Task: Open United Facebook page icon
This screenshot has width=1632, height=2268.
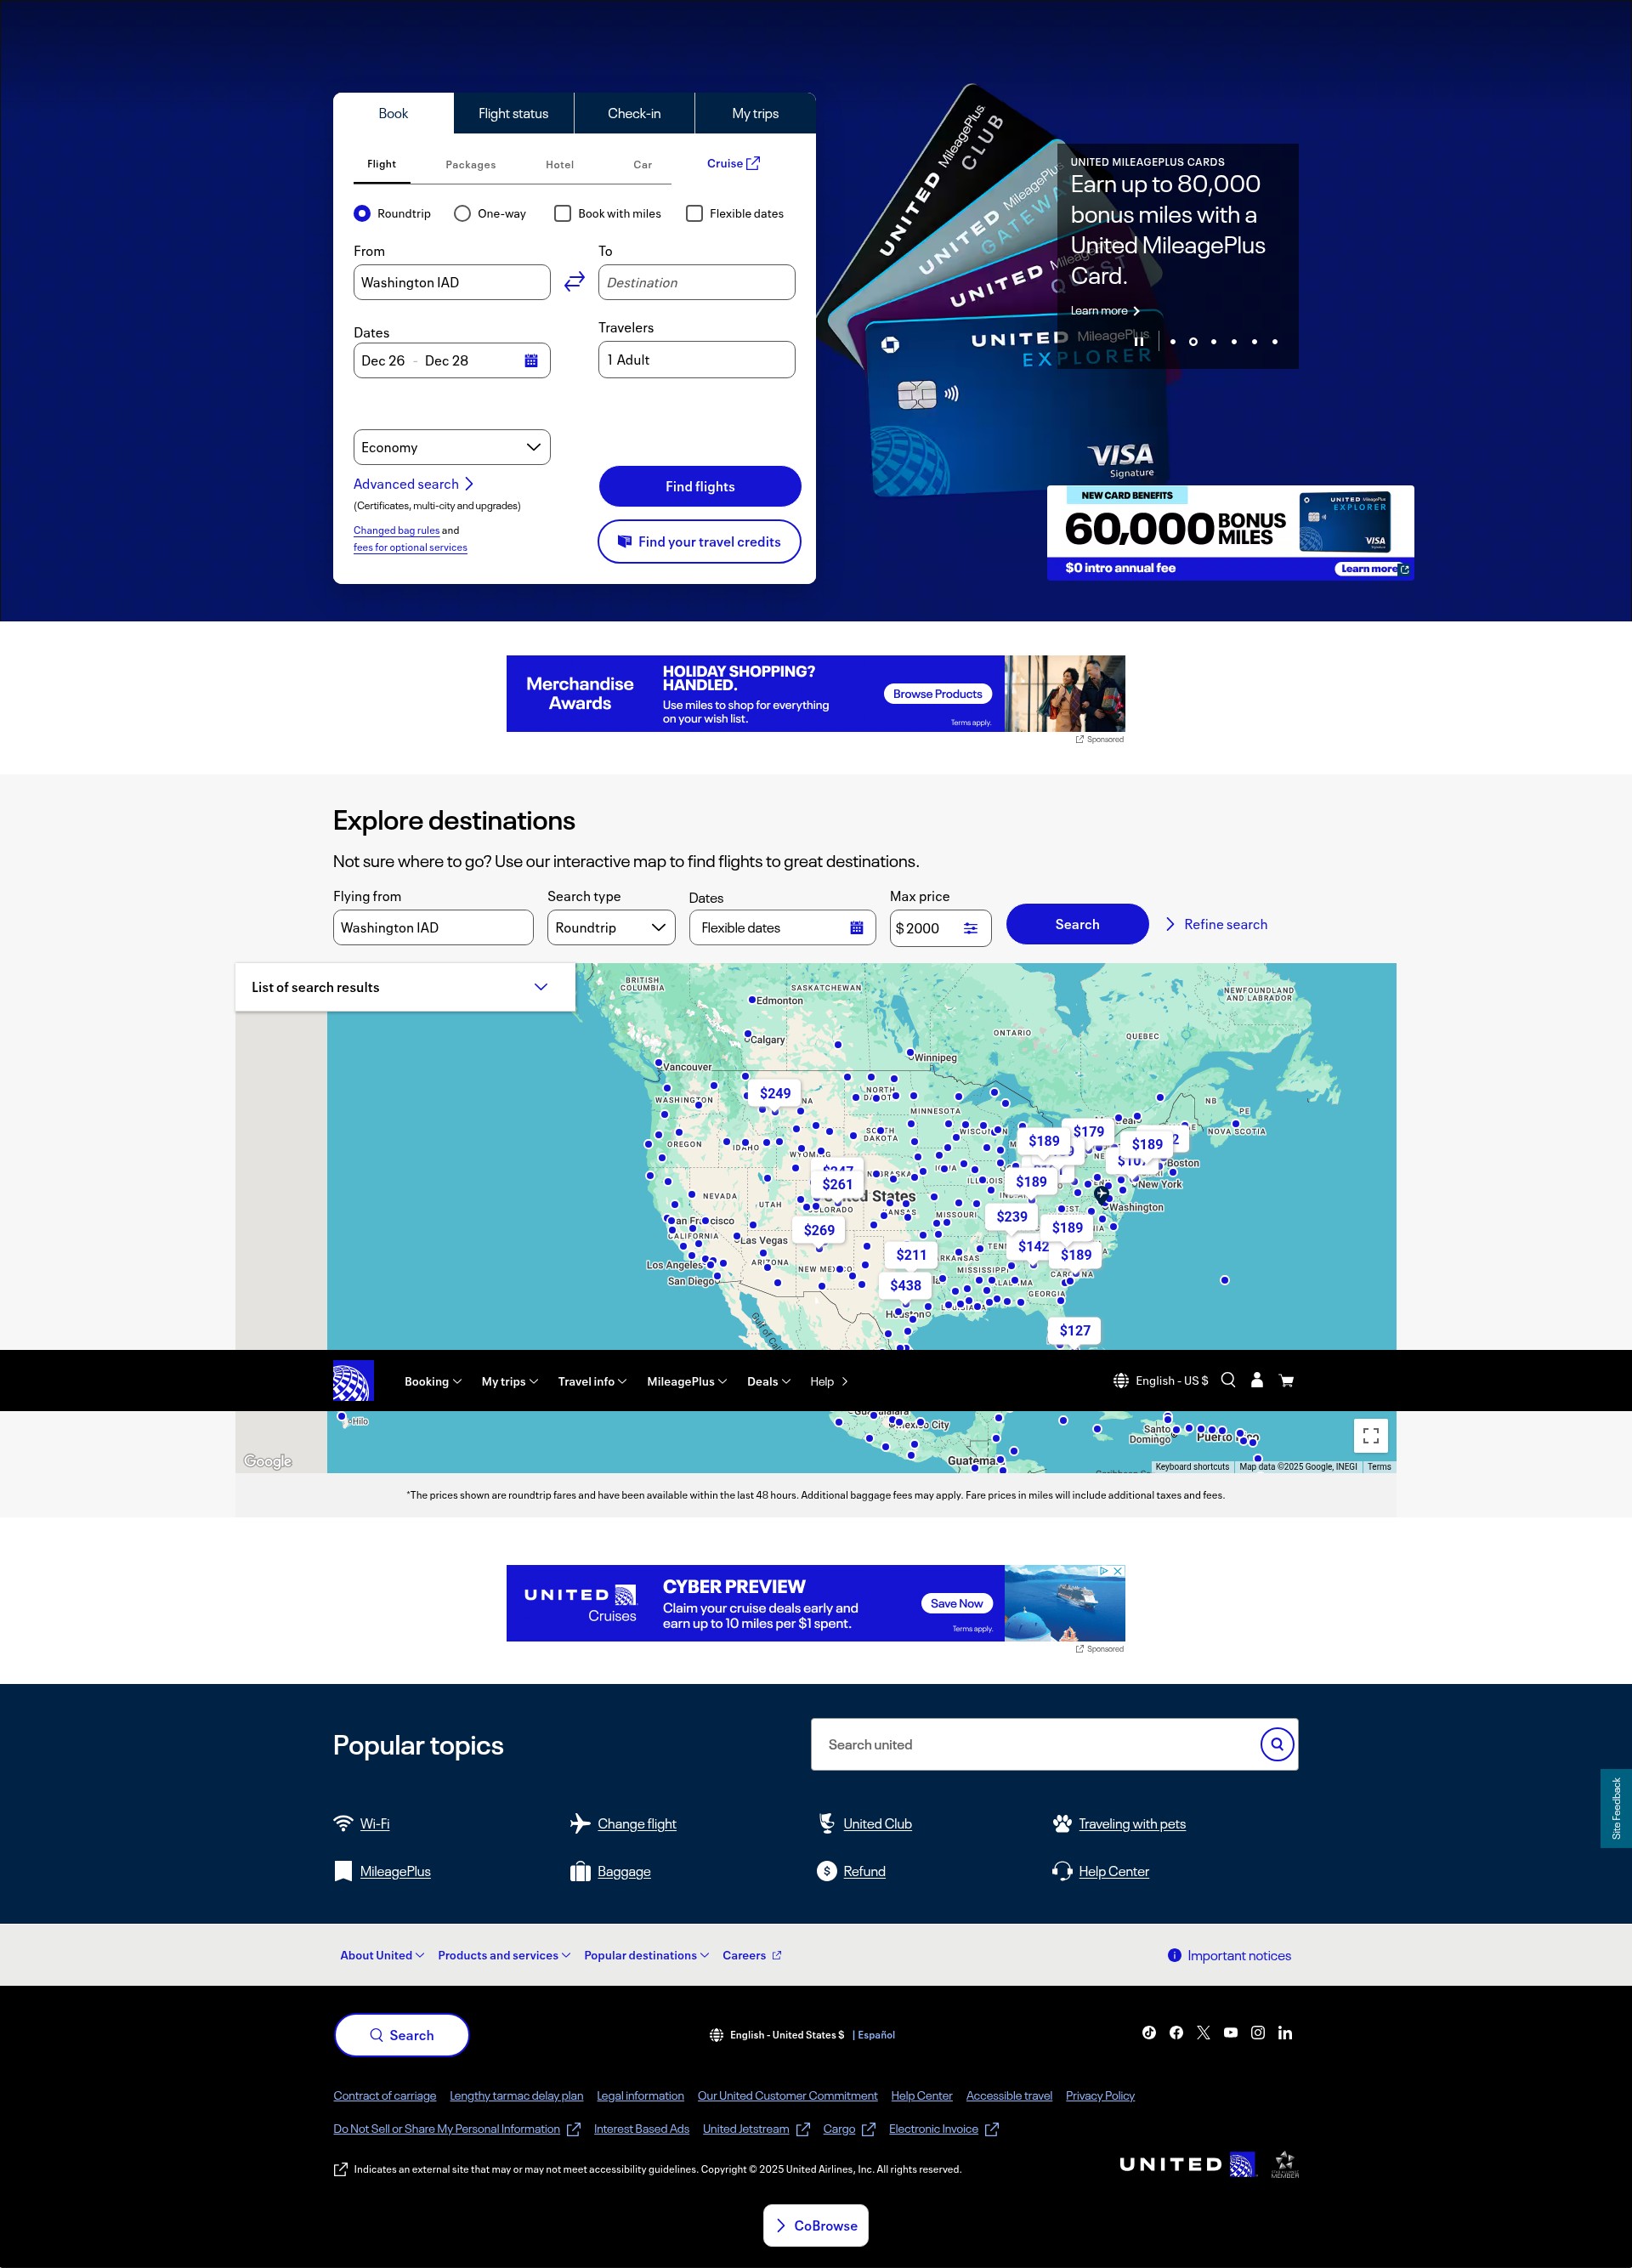Action: point(1176,2032)
